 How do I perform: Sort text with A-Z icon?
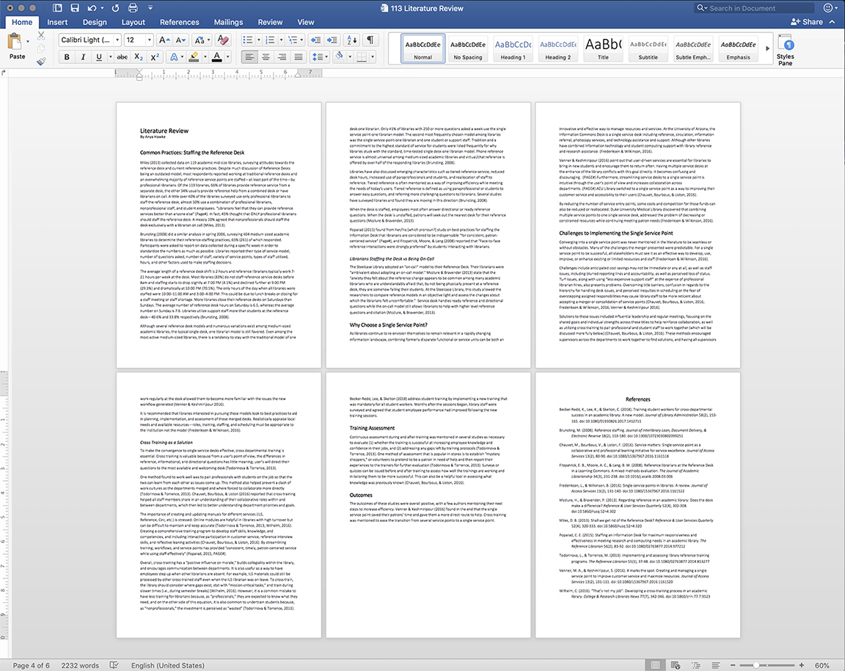(351, 40)
